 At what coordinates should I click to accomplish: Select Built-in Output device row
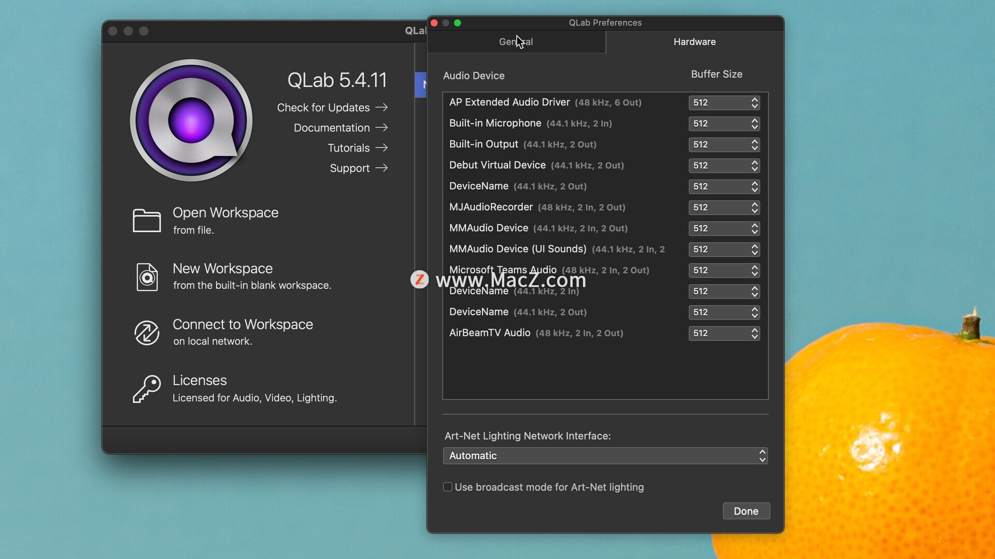pos(605,144)
